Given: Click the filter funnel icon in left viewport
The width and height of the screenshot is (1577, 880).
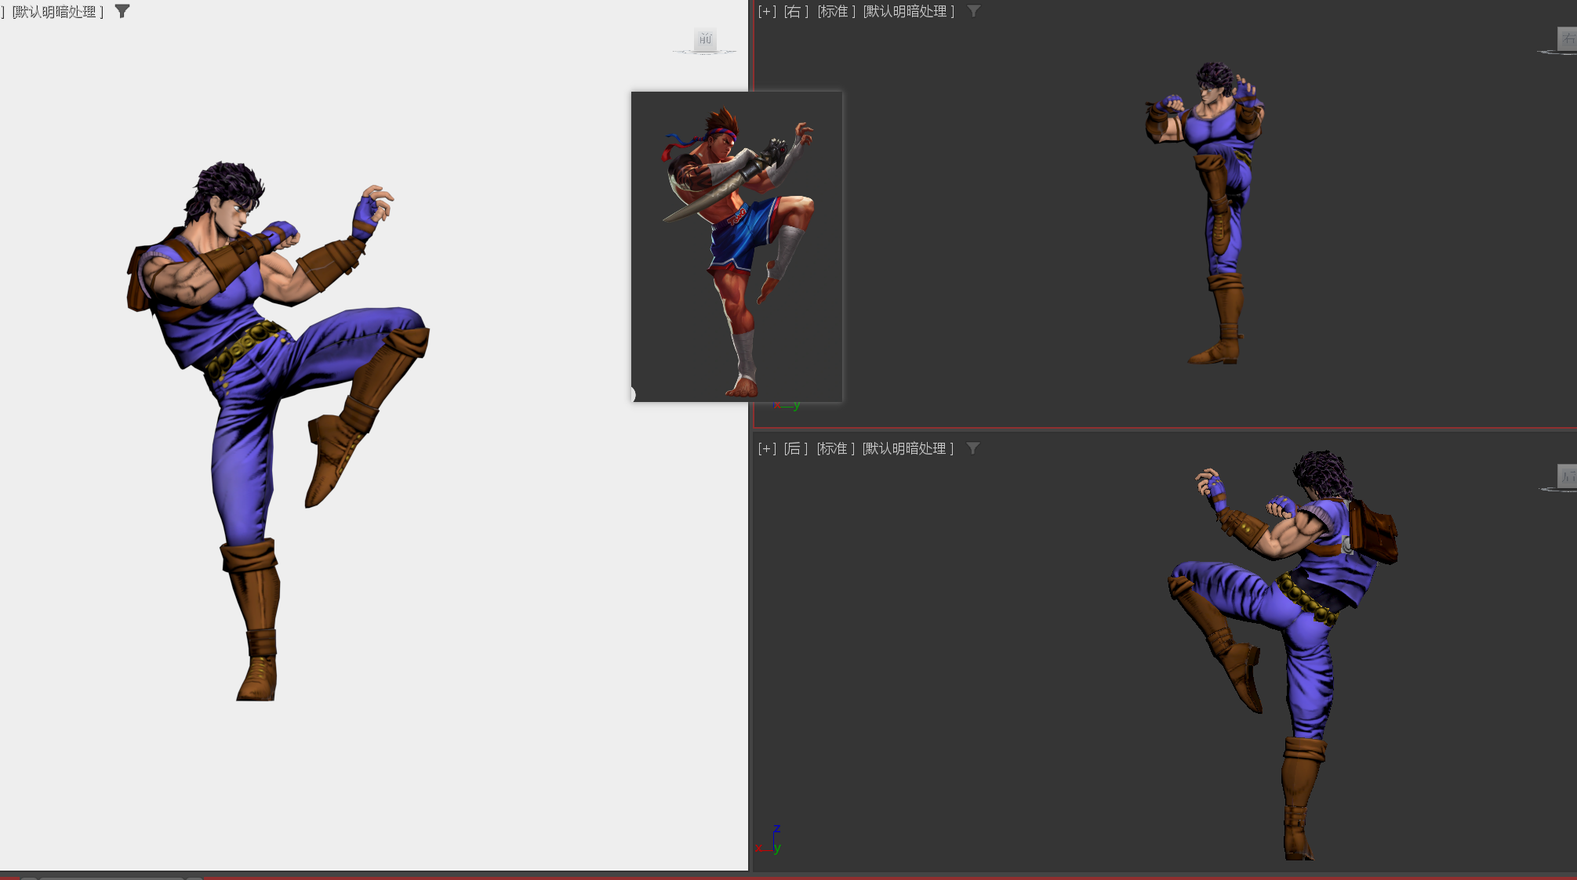Looking at the screenshot, I should [x=122, y=12].
